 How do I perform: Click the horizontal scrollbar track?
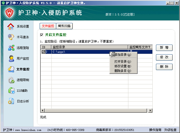(96, 111)
